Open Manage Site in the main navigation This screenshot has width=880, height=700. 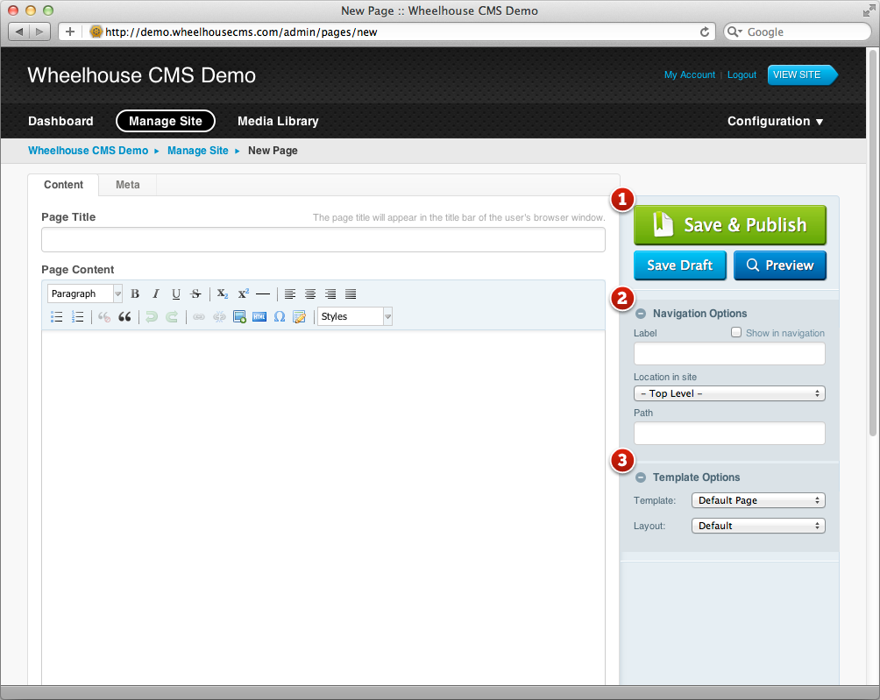click(166, 121)
